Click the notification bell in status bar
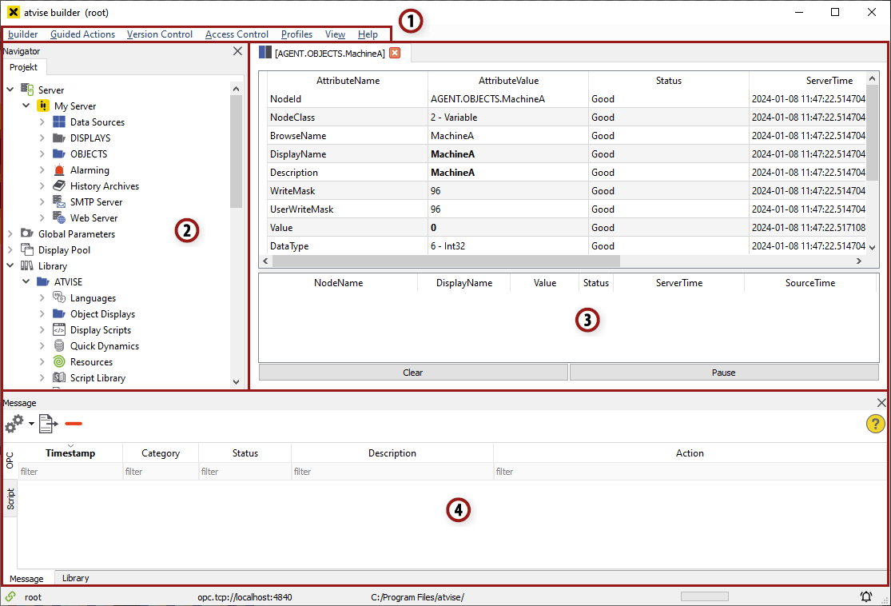Image resolution: width=891 pixels, height=606 pixels. [866, 596]
